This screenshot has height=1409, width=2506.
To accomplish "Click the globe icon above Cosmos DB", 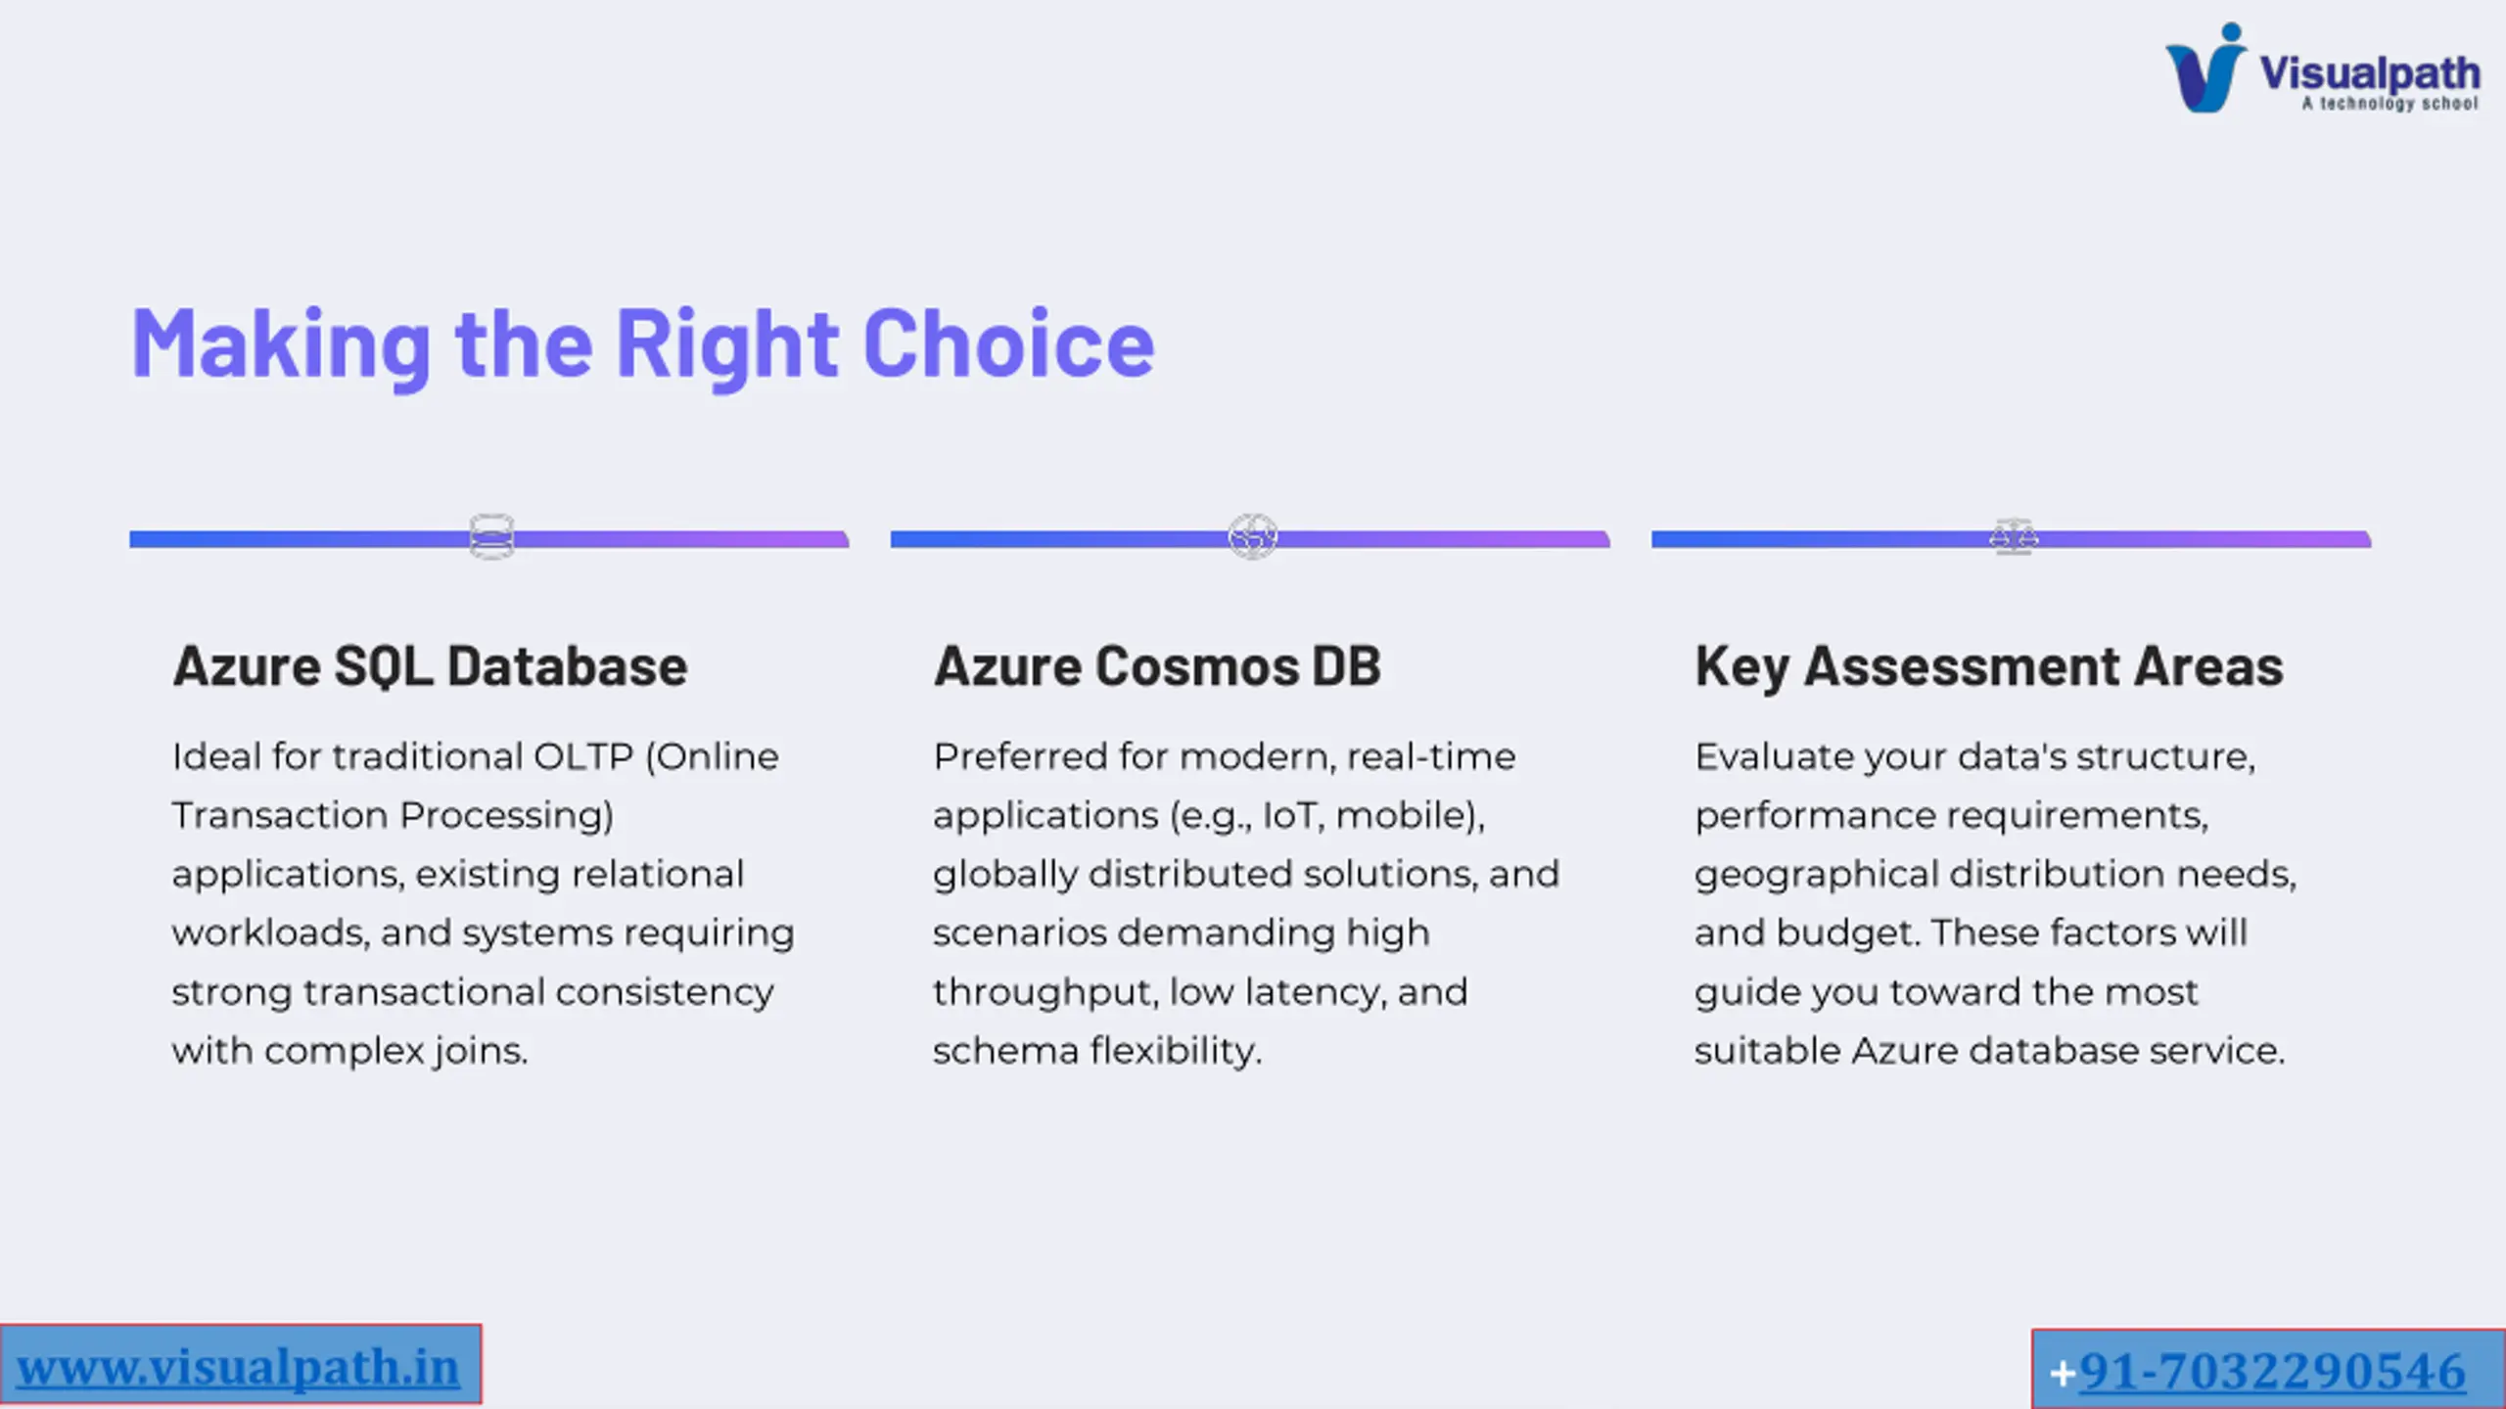I will point(1253,537).
